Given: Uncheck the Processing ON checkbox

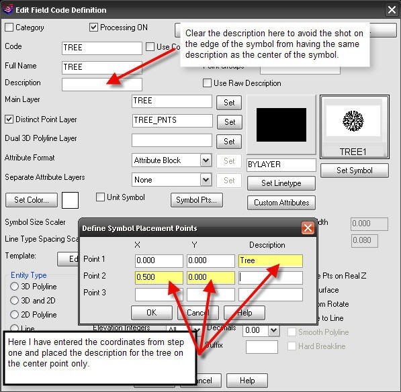Looking at the screenshot, I should point(93,27).
